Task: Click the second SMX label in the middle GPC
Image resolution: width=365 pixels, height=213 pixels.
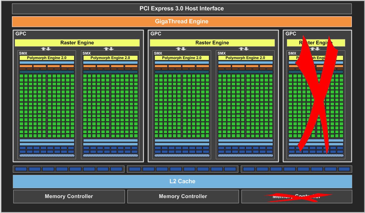Action: coord(222,53)
